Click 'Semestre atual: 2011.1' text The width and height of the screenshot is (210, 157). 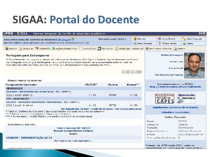pos(112,39)
